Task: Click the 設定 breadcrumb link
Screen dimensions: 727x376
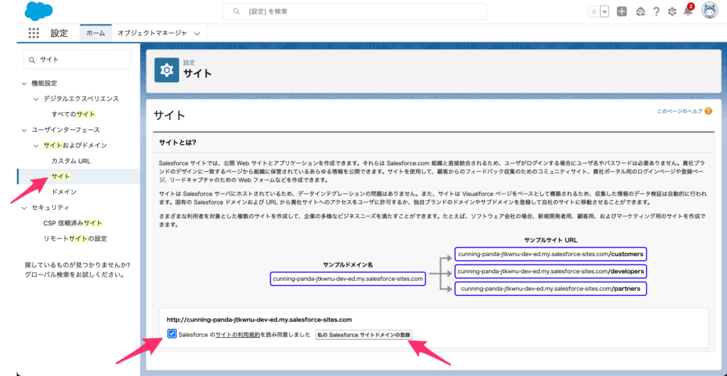Action: pos(189,62)
